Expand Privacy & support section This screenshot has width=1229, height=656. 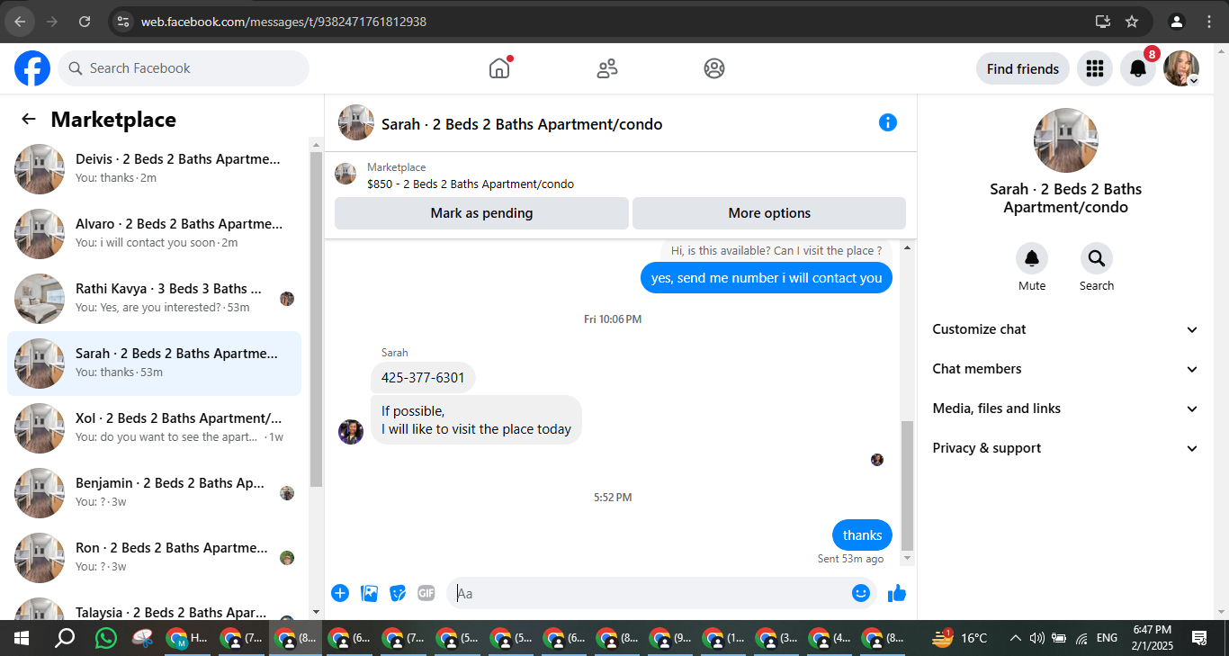pos(1066,448)
